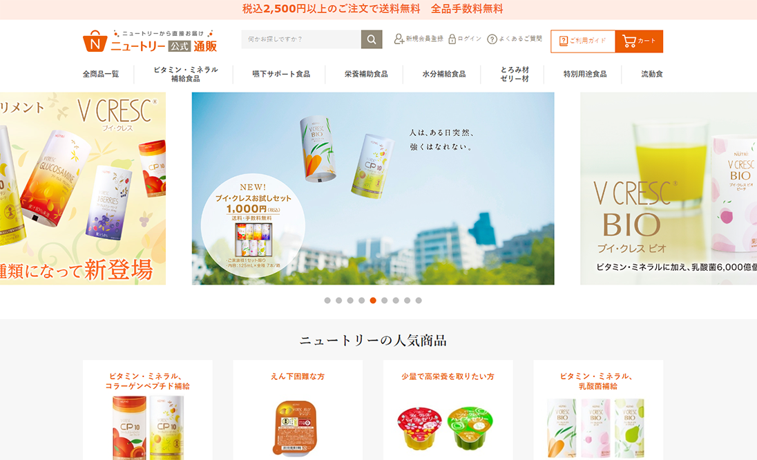Open 嚥下サポート食品 category

[281, 74]
